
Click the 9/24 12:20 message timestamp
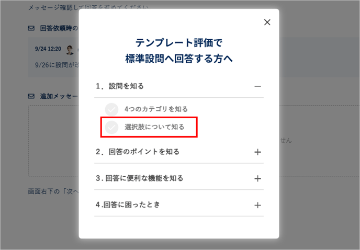pos(48,49)
